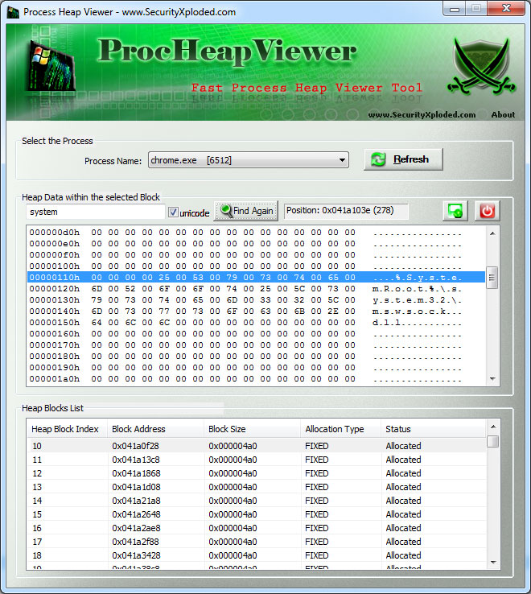Click the red power exit icon

click(487, 211)
